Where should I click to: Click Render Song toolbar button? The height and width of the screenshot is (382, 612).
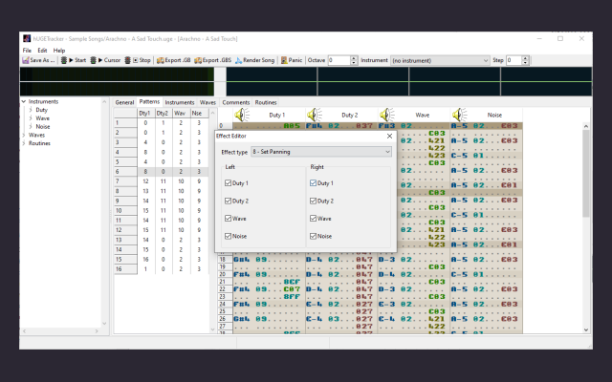pyautogui.click(x=255, y=60)
